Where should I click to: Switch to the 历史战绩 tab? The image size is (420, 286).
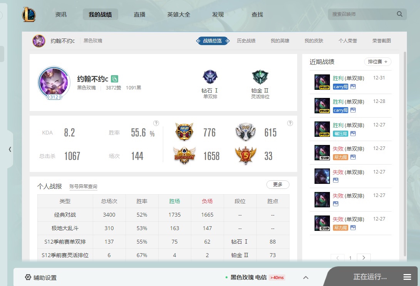point(246,41)
